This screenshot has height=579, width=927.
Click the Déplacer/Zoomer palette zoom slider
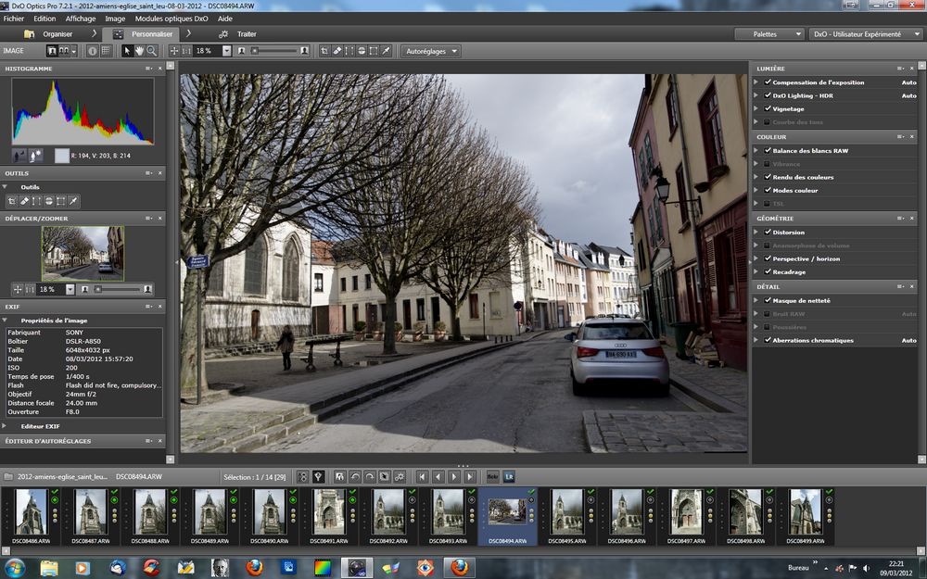point(118,289)
